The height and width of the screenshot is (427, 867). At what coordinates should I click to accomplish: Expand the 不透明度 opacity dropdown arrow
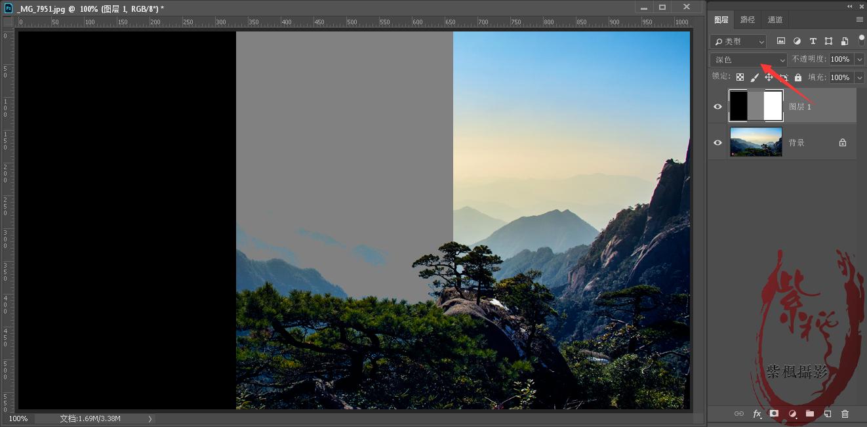[860, 60]
